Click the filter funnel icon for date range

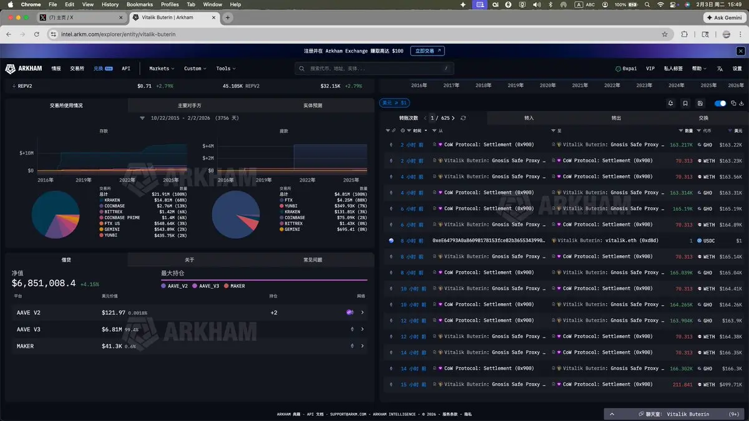click(142, 118)
